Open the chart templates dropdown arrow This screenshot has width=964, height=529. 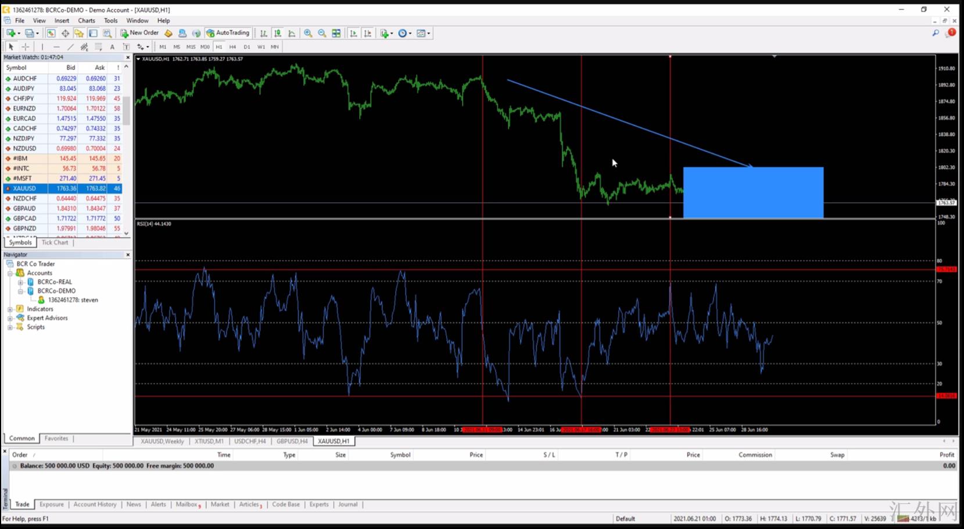click(x=429, y=33)
